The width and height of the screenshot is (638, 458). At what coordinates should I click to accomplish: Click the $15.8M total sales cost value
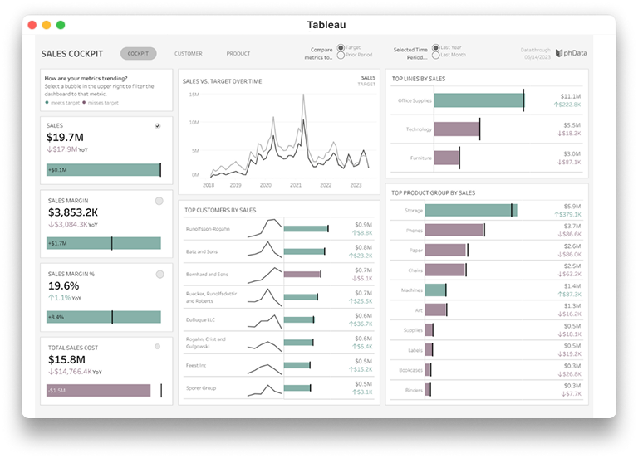67,359
